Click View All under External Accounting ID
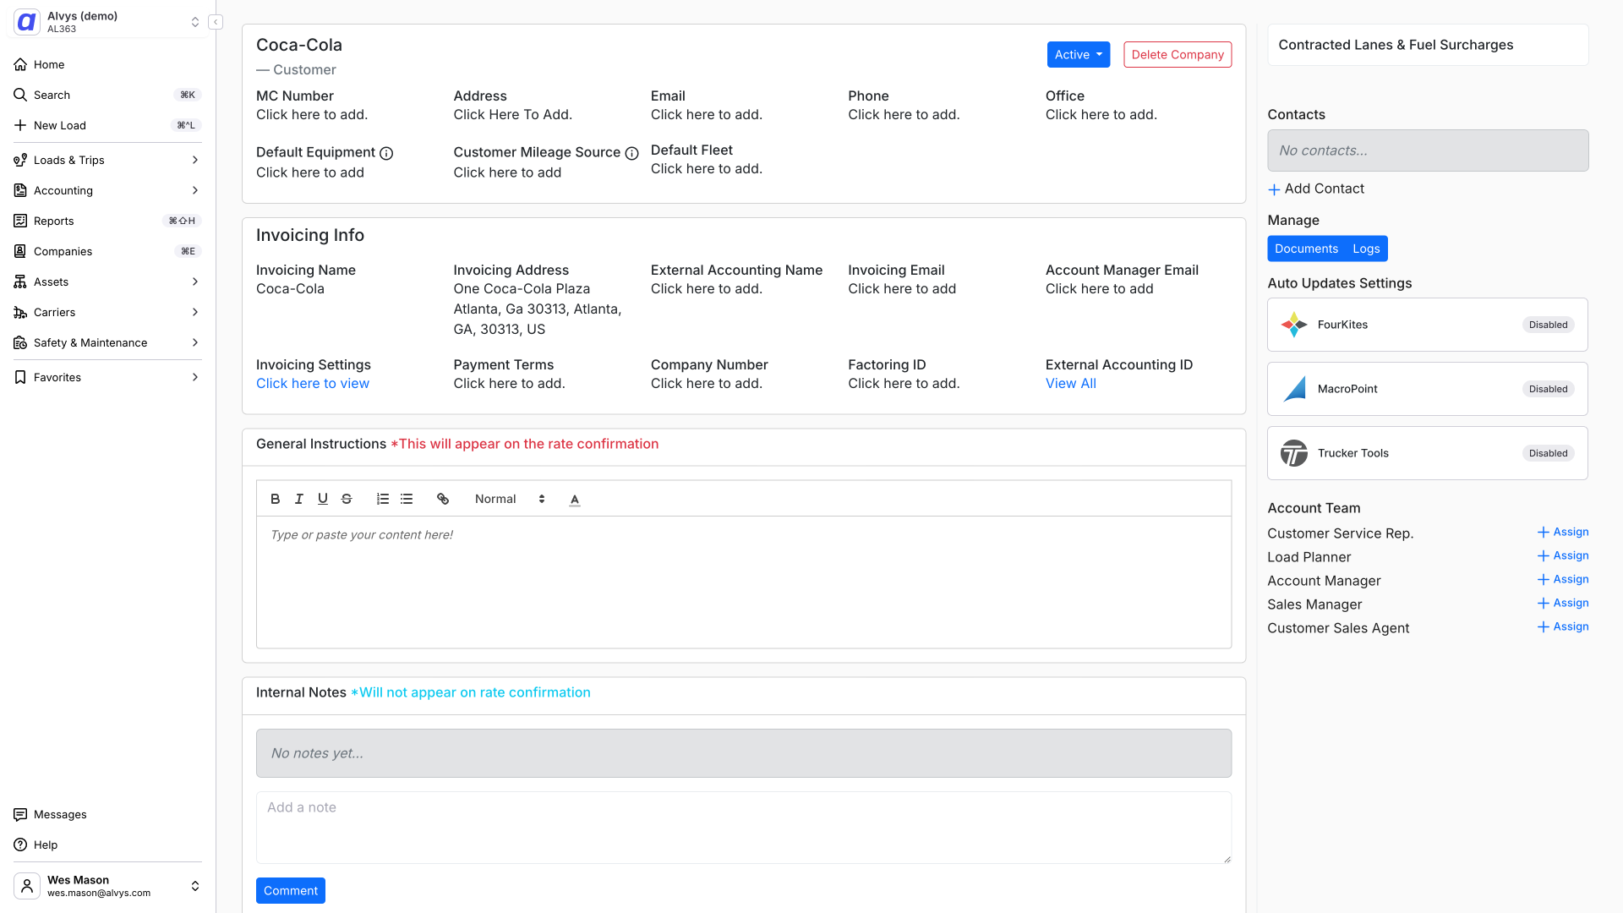 [1071, 384]
